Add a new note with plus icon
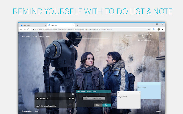 pos(119,92)
